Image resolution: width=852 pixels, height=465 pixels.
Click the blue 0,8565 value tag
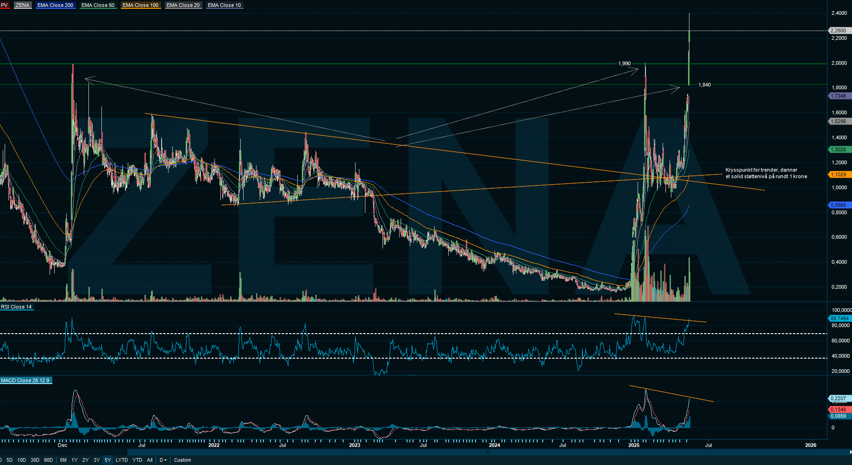click(839, 205)
